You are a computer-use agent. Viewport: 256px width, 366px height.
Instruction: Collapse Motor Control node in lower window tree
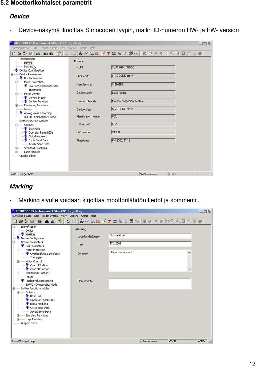pyautogui.click(x=18, y=261)
